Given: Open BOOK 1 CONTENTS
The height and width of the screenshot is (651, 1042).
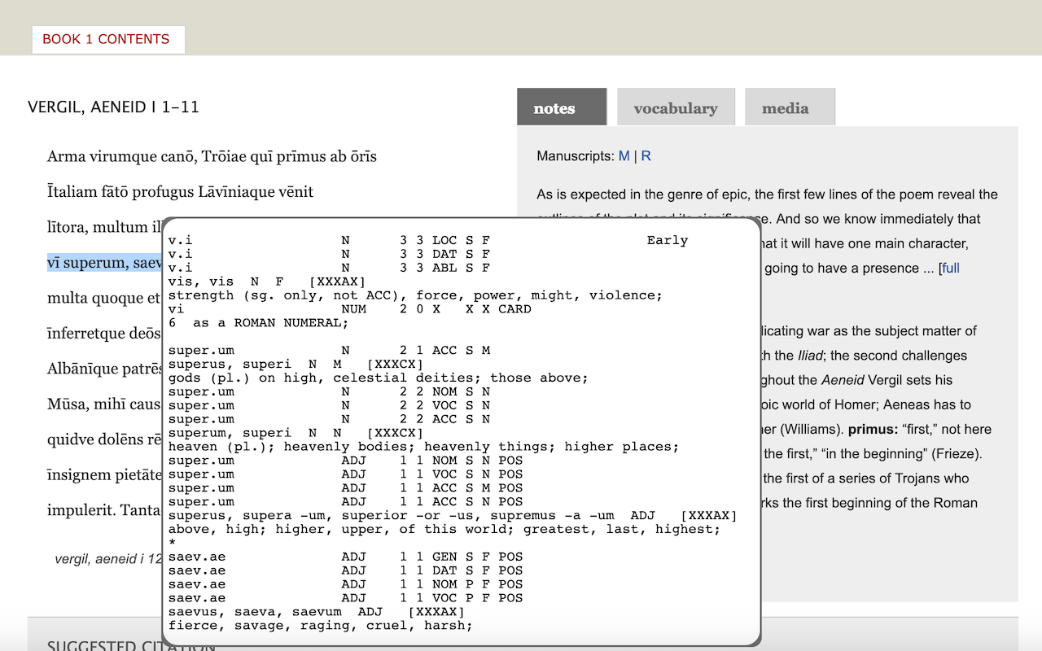Looking at the screenshot, I should pos(107,39).
